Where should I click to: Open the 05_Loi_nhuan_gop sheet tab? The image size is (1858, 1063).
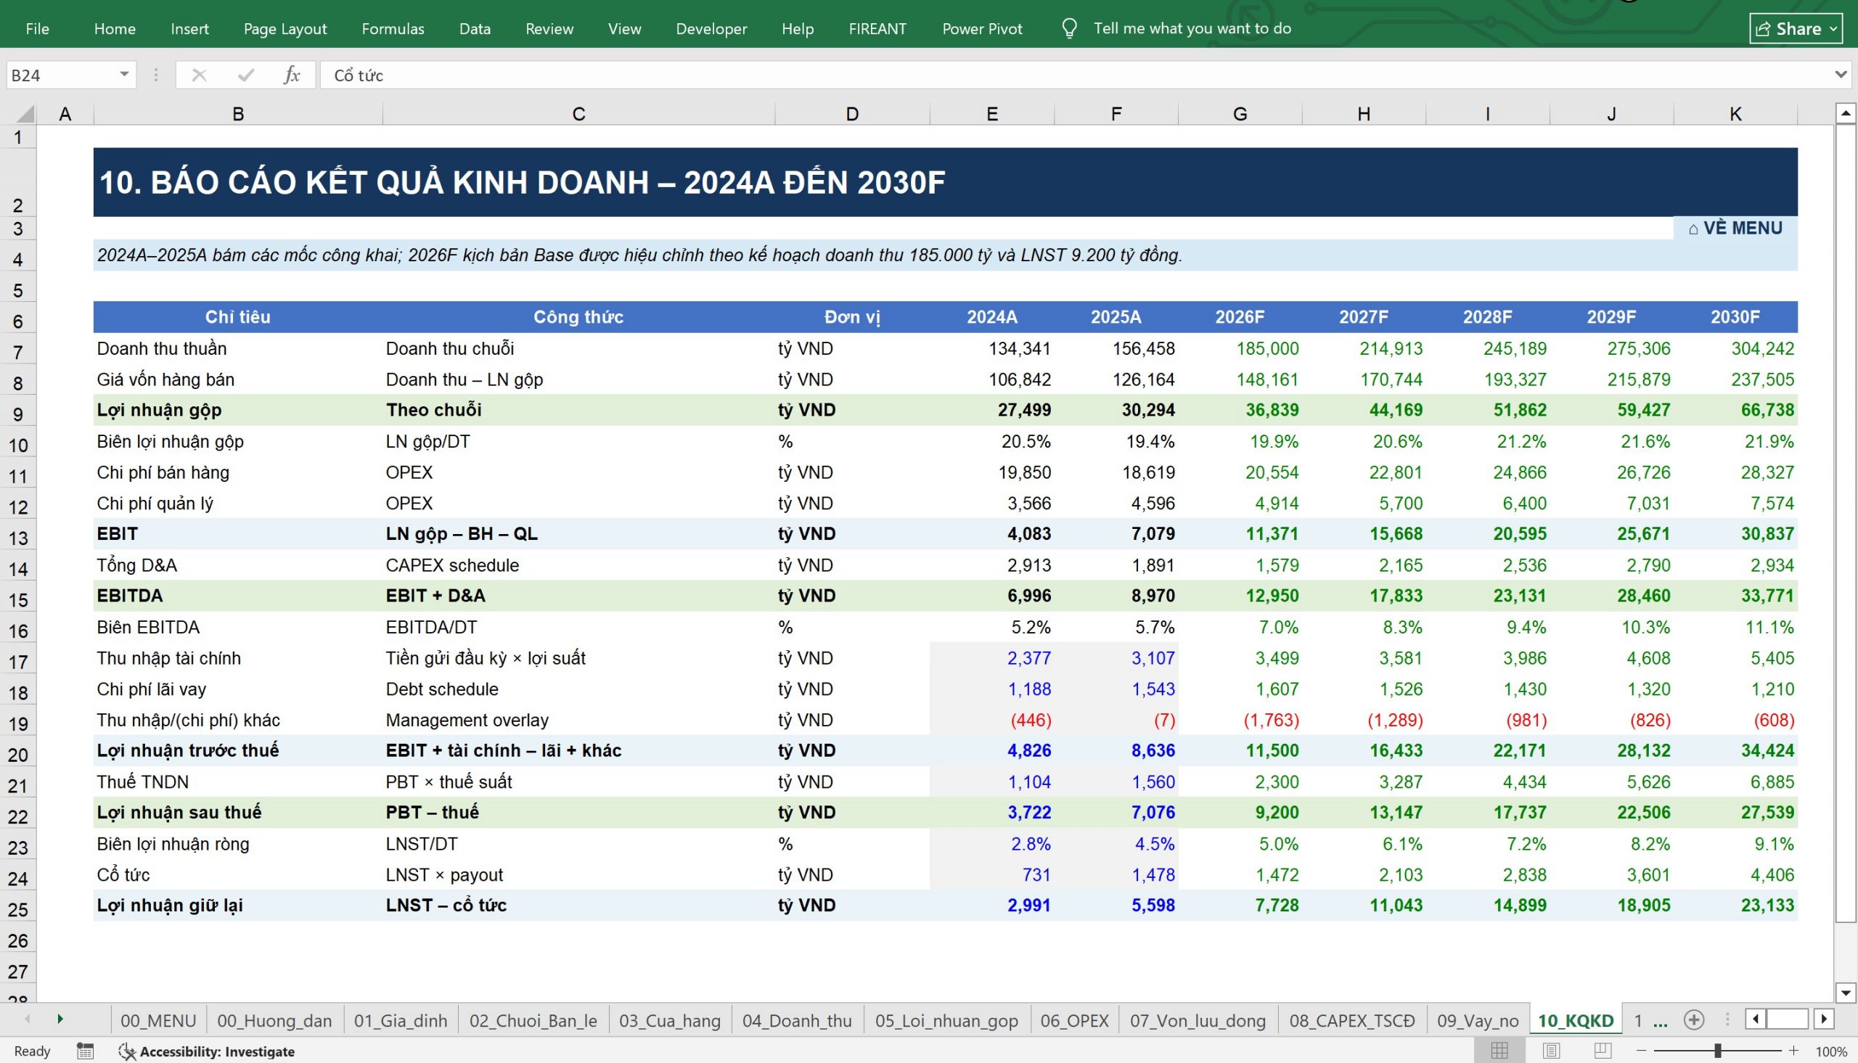coord(946,1020)
